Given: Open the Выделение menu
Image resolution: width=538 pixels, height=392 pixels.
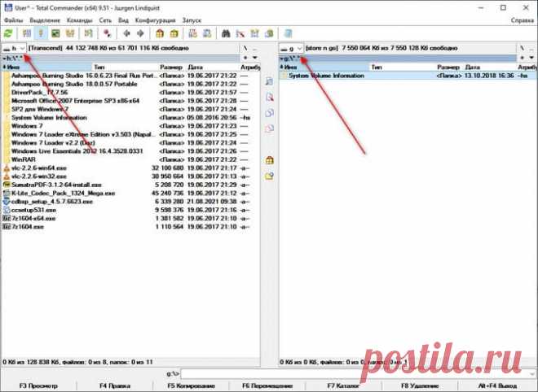Looking at the screenshot, I should coord(45,20).
